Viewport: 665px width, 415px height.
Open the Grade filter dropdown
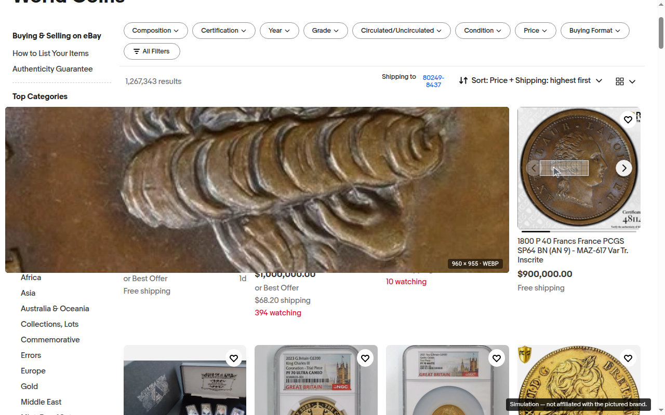[326, 31]
